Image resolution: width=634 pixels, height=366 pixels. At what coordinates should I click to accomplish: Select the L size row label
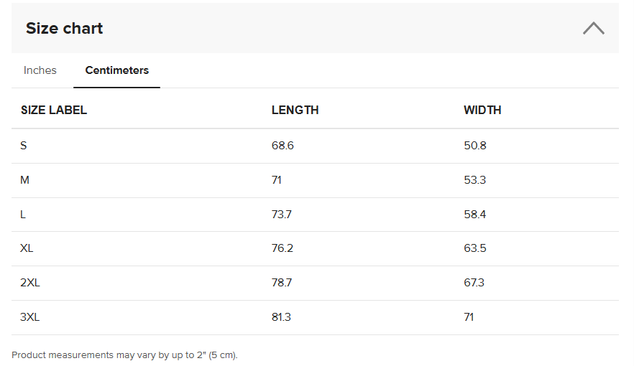click(23, 215)
